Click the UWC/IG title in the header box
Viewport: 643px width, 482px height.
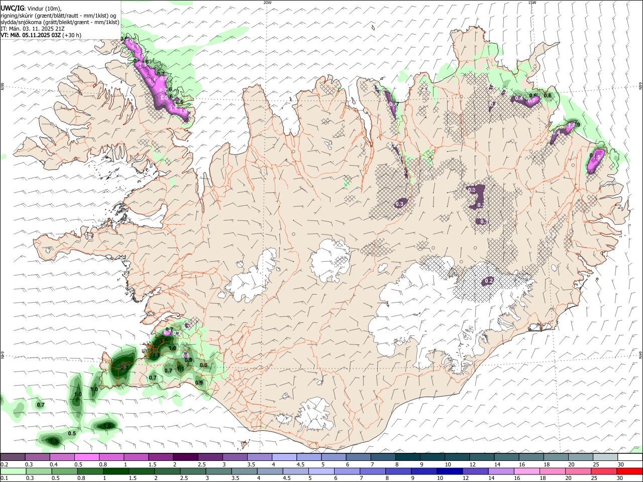(x=12, y=8)
